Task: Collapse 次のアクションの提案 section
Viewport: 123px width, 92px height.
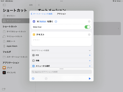Action: pyautogui.click(x=90, y=51)
